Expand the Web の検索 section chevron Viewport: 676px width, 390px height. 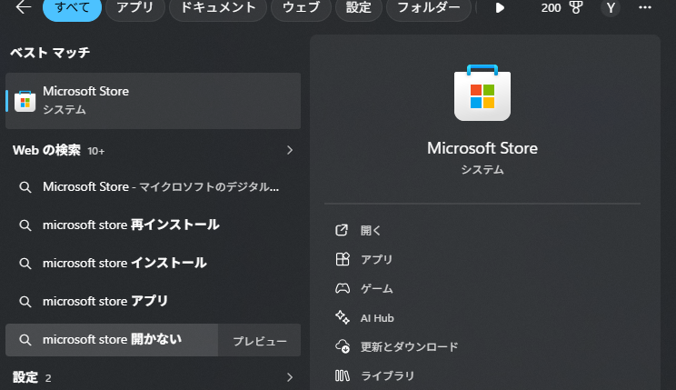click(x=290, y=150)
